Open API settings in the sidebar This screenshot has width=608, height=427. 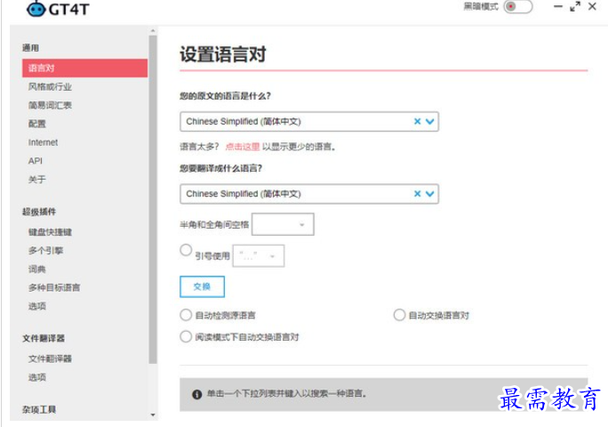(x=36, y=161)
